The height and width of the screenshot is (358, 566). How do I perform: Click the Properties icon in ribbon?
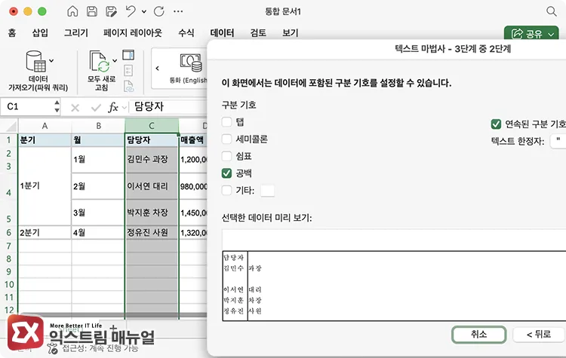(128, 70)
